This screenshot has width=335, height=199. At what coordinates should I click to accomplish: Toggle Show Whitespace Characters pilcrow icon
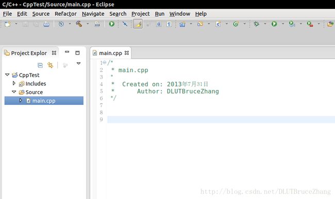tap(169, 24)
